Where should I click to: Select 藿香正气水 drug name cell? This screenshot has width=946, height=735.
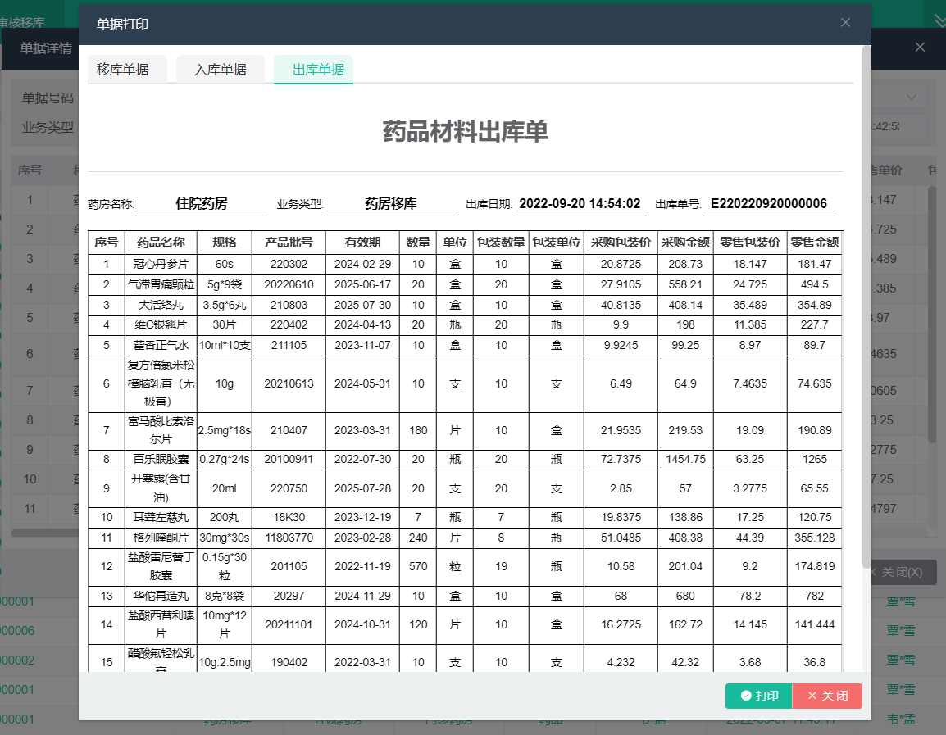point(161,346)
